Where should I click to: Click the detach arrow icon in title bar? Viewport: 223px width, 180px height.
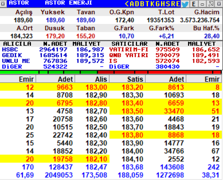[211, 4]
